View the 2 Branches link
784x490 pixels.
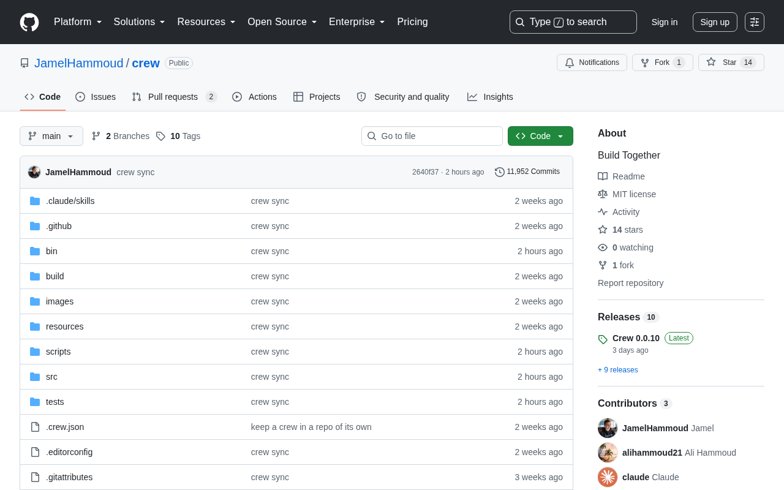click(x=121, y=136)
